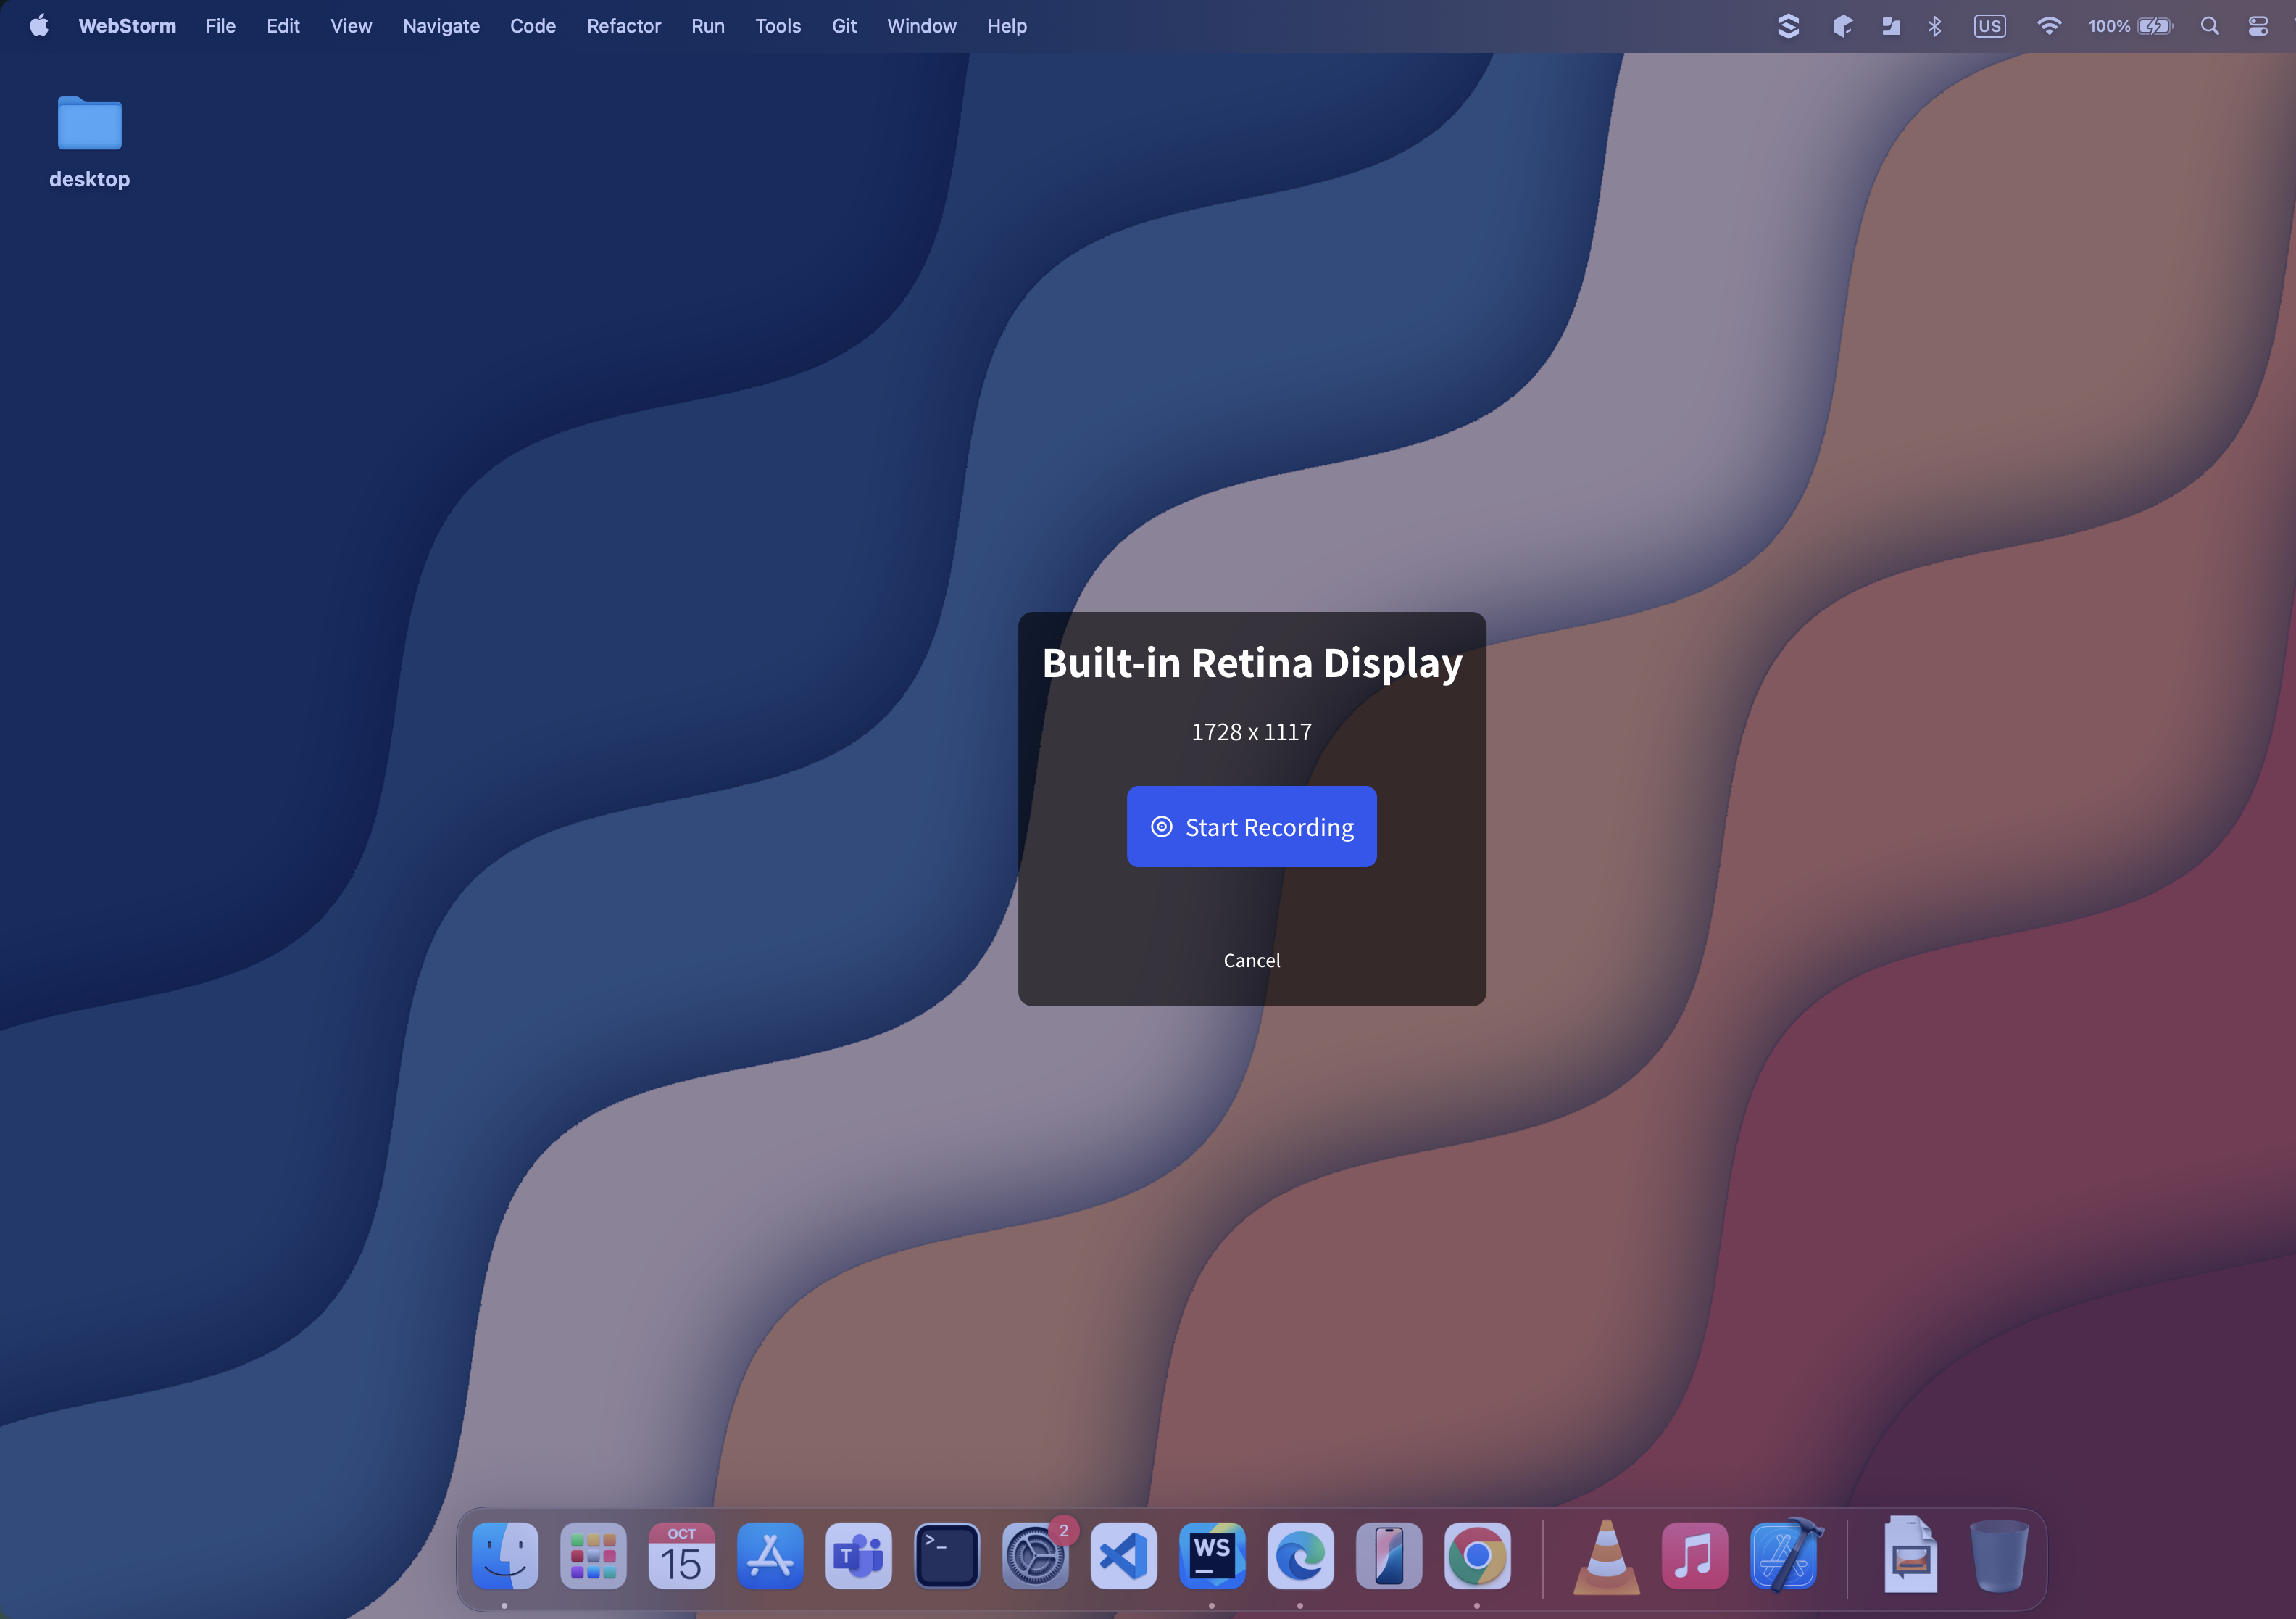Open the Navigate menu
Viewport: 2296px width, 1619px height.
click(441, 26)
